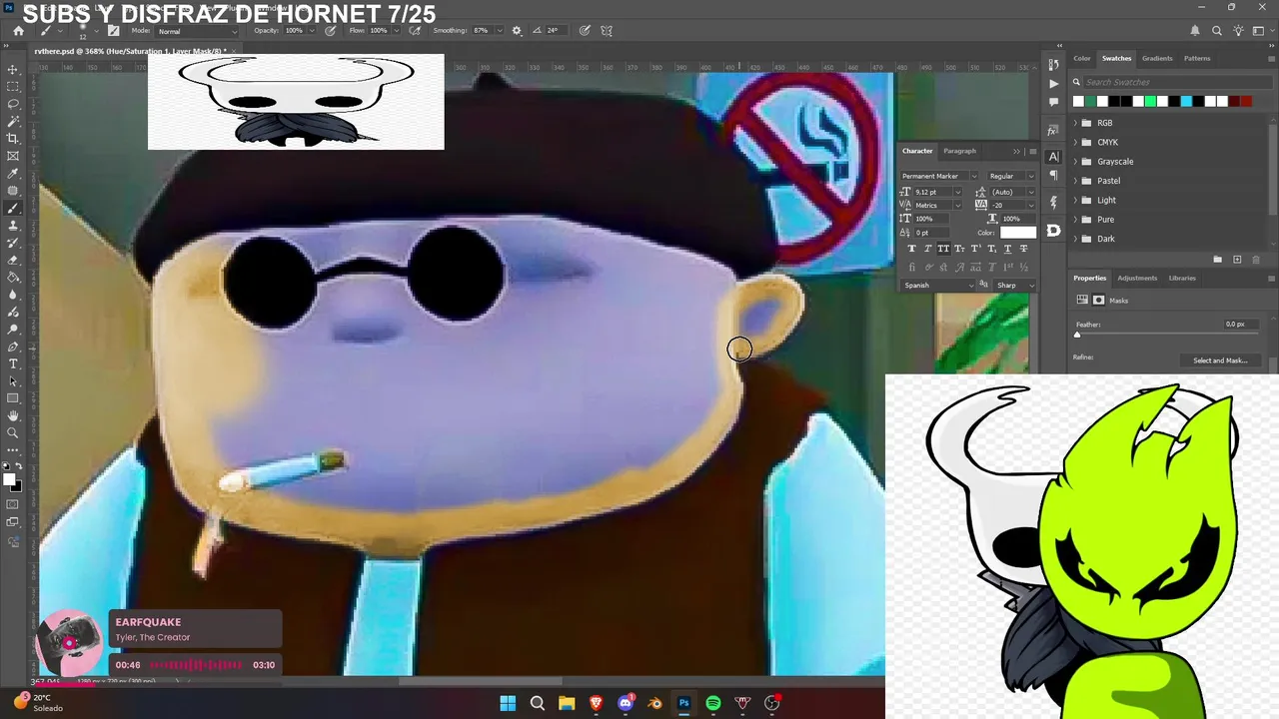Toggle pressure for opacity button
This screenshot has height=719, width=1279.
[330, 31]
